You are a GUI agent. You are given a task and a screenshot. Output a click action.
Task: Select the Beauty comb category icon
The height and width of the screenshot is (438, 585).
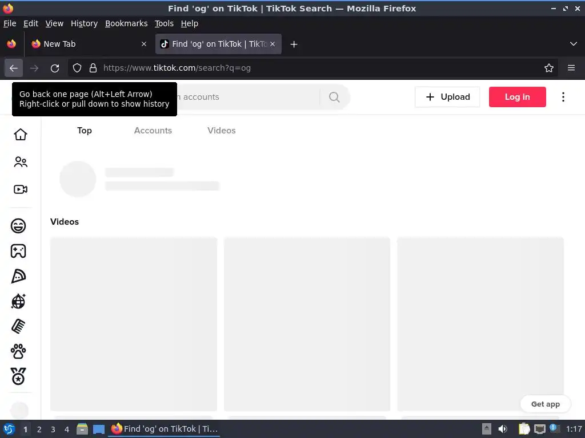pyautogui.click(x=18, y=326)
